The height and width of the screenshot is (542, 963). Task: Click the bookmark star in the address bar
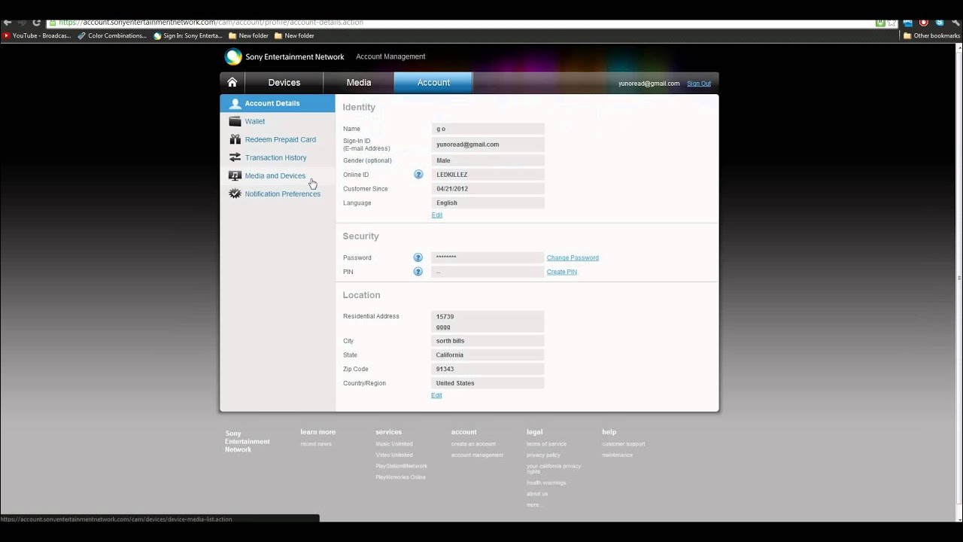(892, 23)
